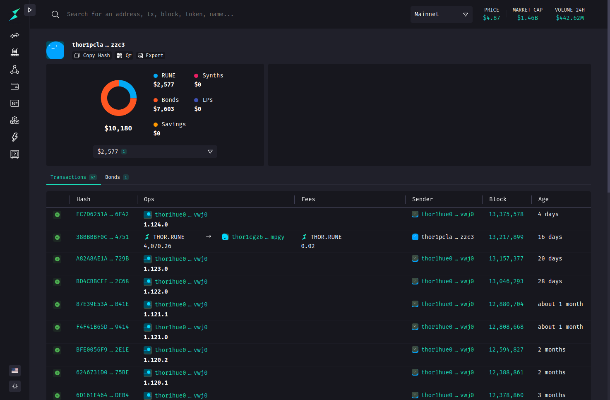This screenshot has height=400, width=610.
Task: Open block 12,880,704
Action: 506,304
